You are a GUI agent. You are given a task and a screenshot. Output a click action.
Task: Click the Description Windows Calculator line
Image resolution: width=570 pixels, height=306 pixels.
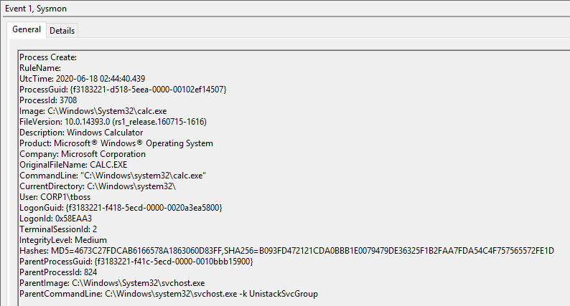[81, 133]
